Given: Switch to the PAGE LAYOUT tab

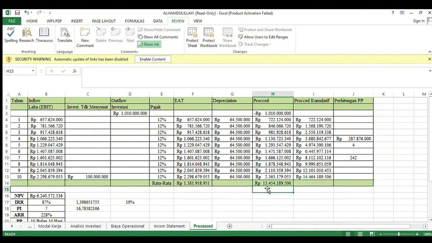Looking at the screenshot, I should (x=104, y=21).
